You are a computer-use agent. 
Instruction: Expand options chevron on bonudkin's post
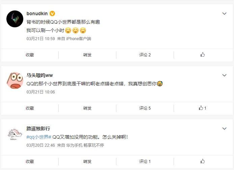click(x=224, y=13)
